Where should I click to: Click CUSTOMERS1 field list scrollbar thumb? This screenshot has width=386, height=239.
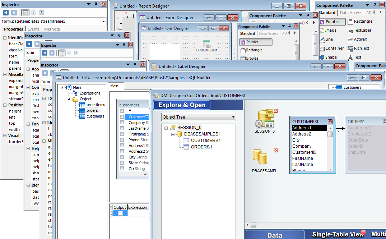330,134
